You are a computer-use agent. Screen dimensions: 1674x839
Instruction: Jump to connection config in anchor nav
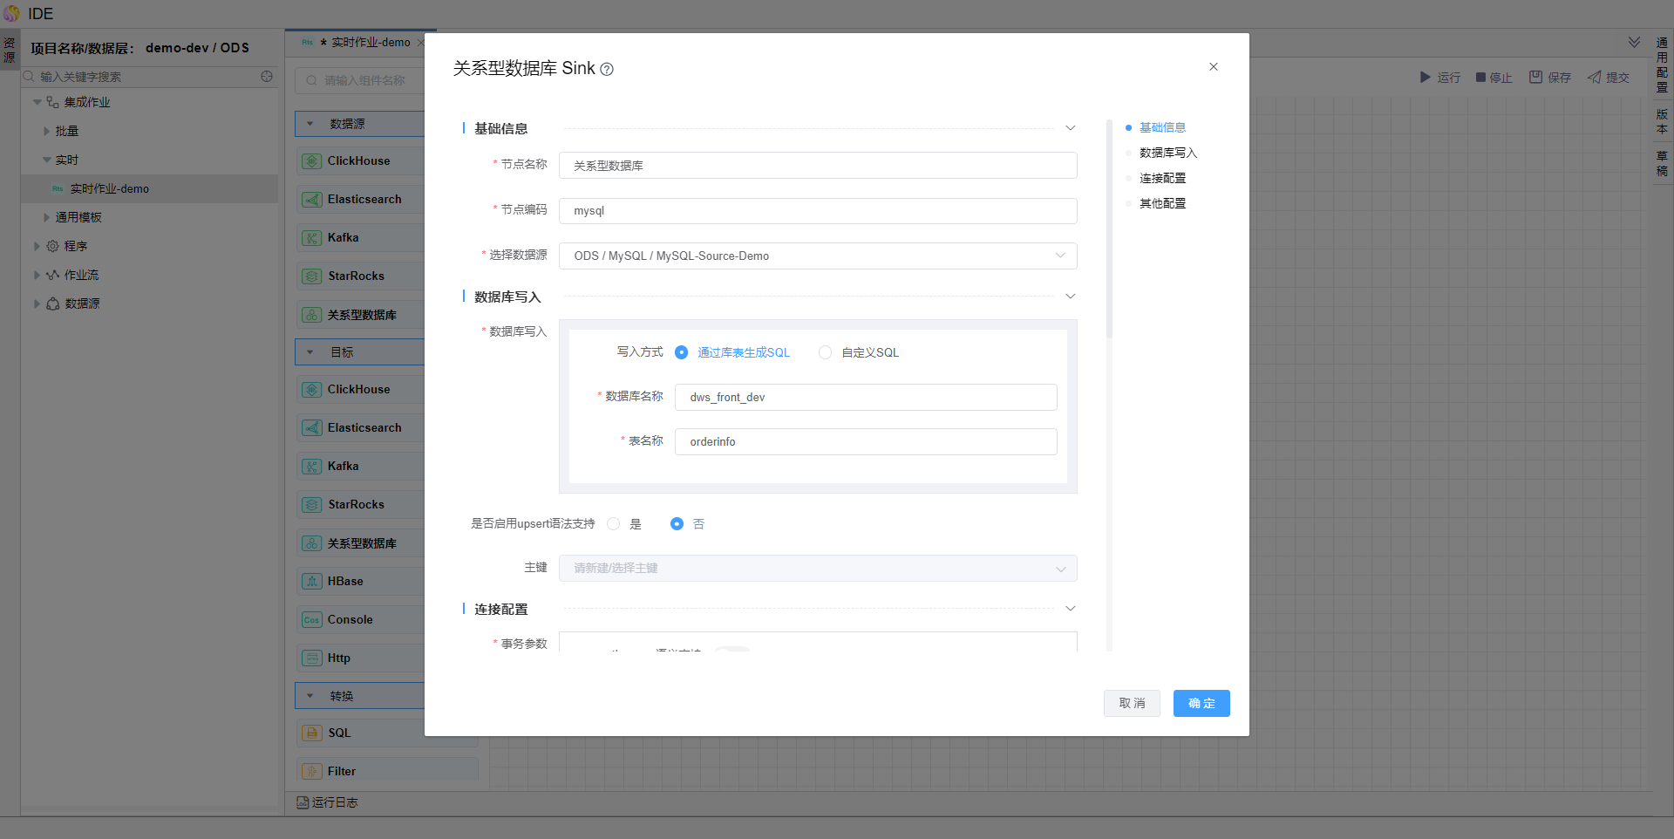[x=1162, y=179]
